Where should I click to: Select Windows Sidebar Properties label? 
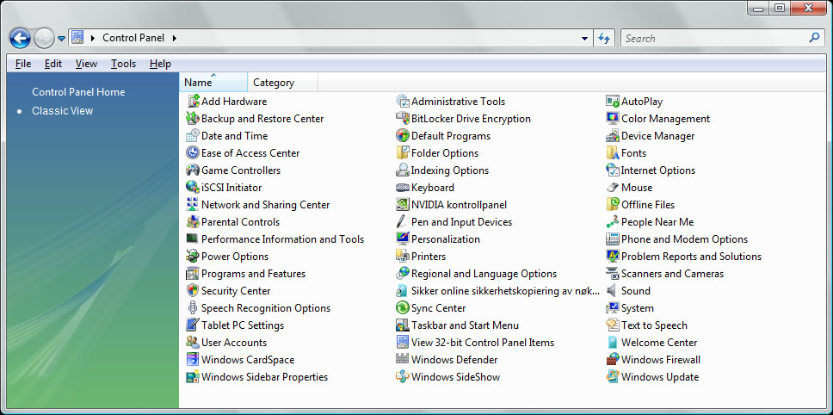click(264, 377)
